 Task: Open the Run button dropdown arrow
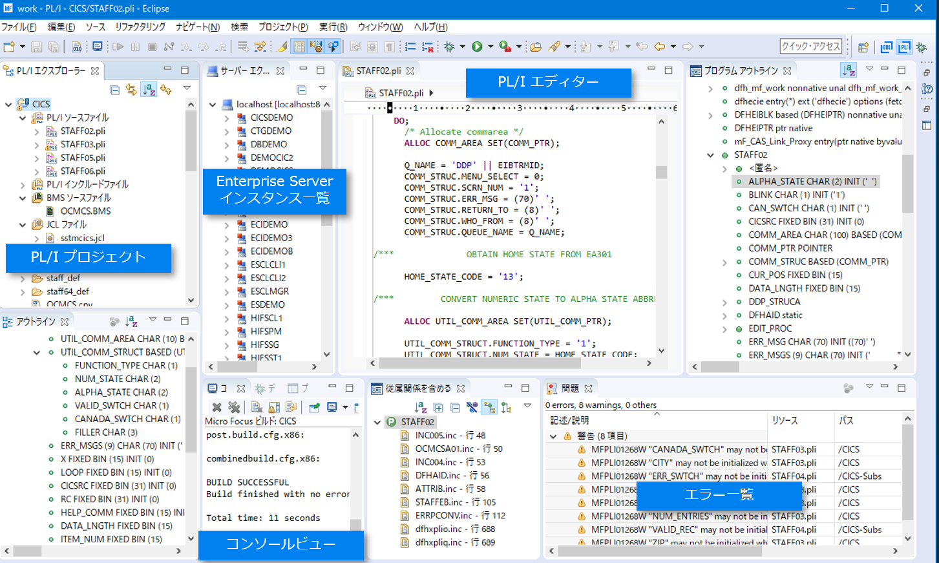pos(491,47)
